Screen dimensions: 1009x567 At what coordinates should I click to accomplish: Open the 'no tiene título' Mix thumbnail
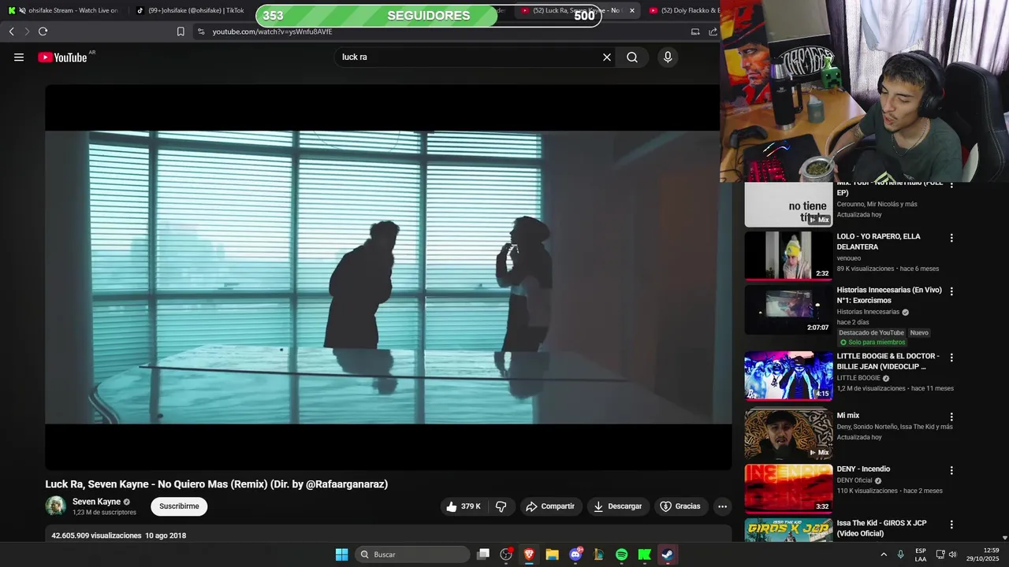[788, 205]
